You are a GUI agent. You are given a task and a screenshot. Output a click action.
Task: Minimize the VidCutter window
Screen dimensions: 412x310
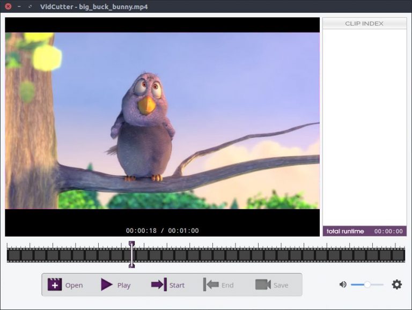point(19,6)
